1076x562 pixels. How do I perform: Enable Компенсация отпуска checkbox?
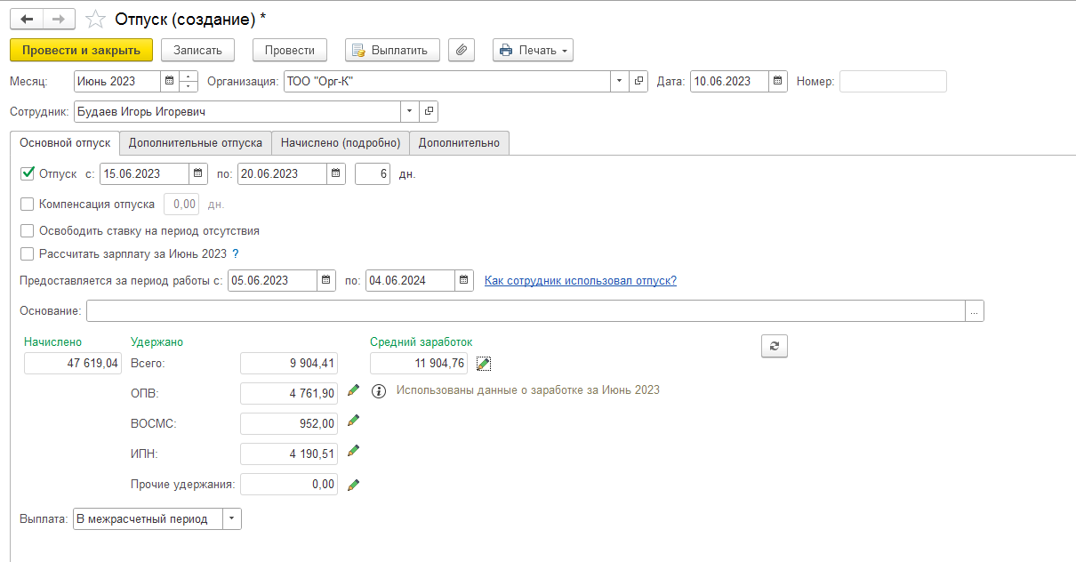[x=27, y=205]
